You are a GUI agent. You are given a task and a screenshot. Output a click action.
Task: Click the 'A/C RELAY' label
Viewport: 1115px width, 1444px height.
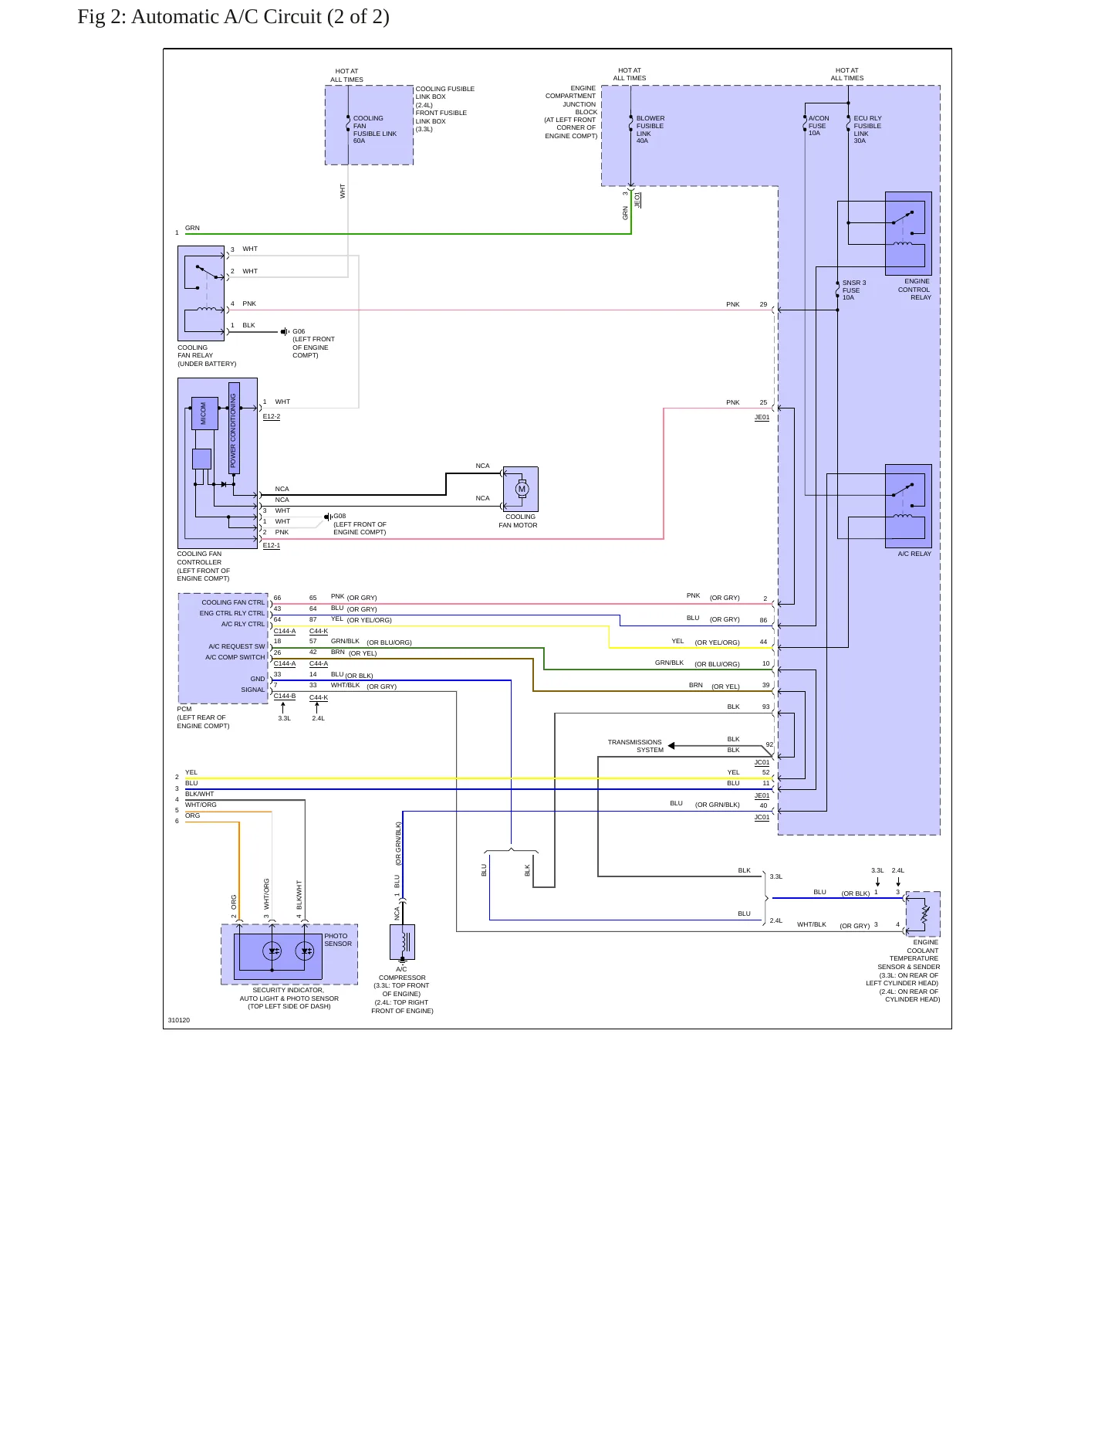click(x=914, y=554)
